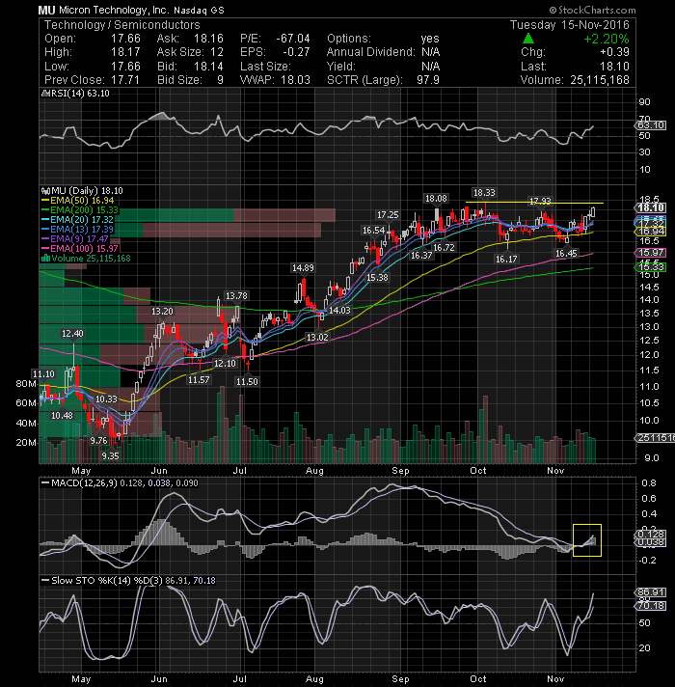Click the volume bars icon in legend
The height and width of the screenshot is (687, 675).
(x=45, y=258)
